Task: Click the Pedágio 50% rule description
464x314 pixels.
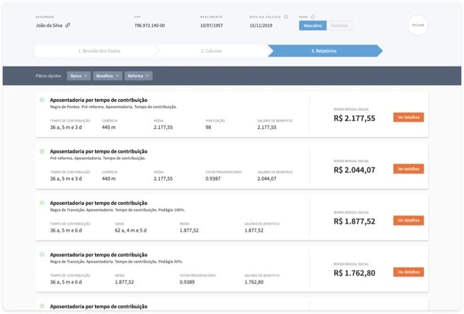Action: (x=116, y=261)
